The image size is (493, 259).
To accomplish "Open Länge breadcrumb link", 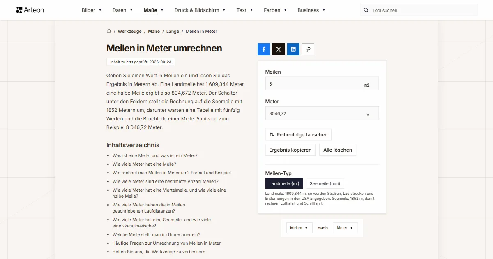I will pyautogui.click(x=173, y=31).
